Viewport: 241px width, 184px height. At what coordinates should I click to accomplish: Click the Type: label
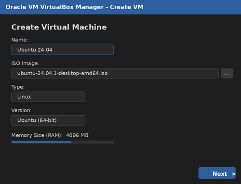[18, 87]
